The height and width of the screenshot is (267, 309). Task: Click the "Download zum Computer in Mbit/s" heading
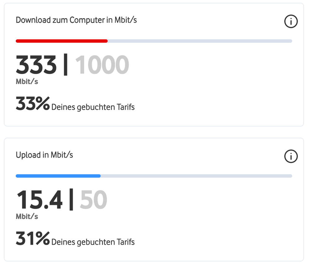click(x=76, y=20)
